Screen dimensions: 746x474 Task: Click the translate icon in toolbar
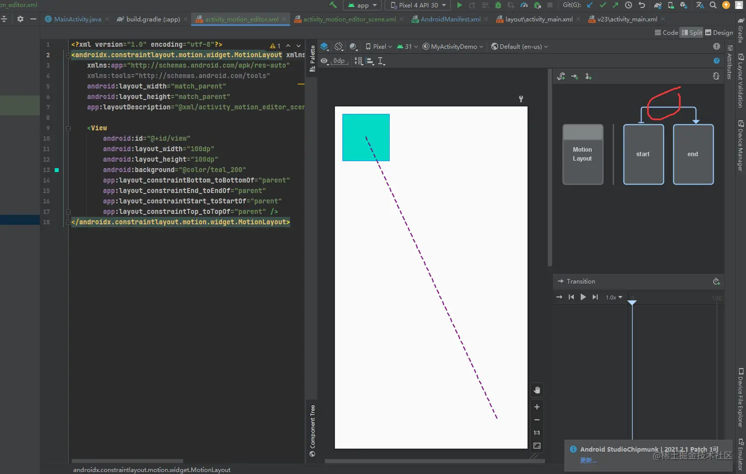pyautogui.click(x=700, y=5)
